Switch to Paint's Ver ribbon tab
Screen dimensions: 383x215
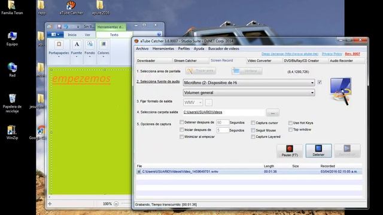(87, 35)
